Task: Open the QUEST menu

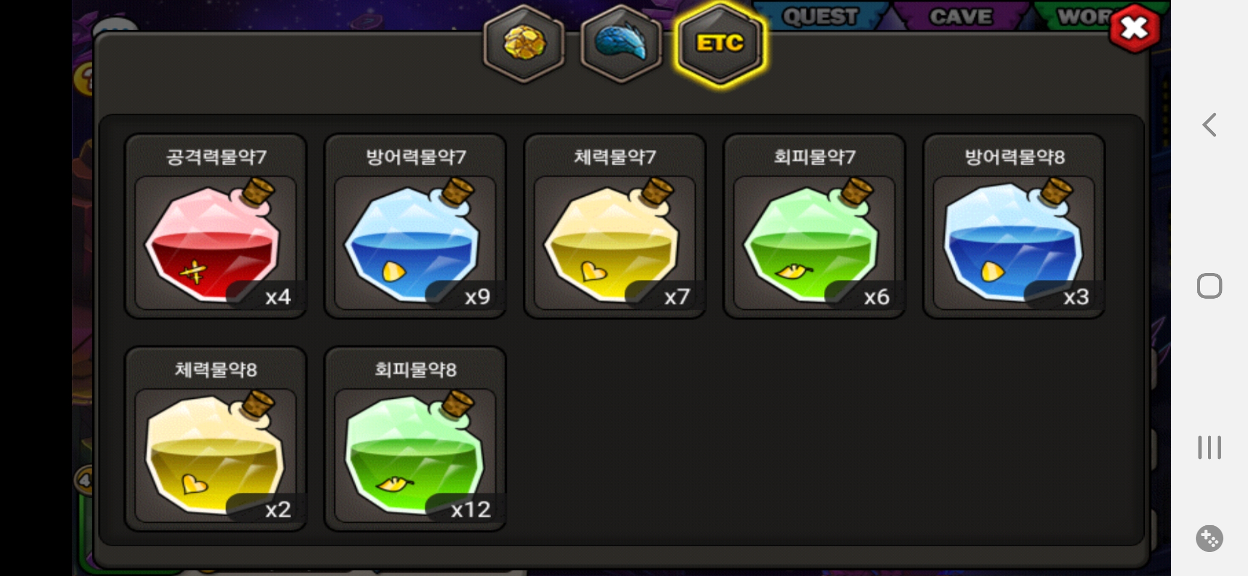Action: click(820, 16)
